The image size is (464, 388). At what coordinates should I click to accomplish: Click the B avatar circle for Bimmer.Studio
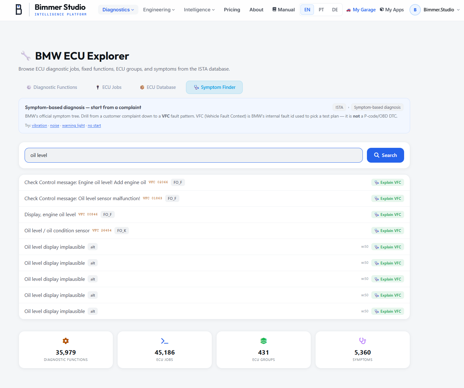pos(415,10)
